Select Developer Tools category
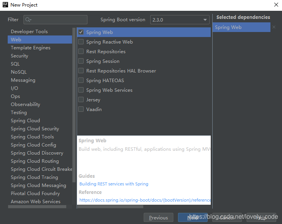Viewport: 282px width, 224px height. coord(40,32)
